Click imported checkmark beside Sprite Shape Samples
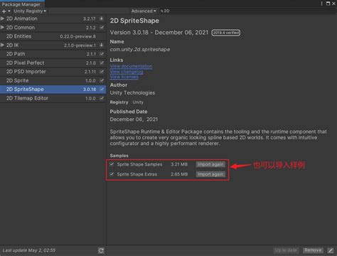This screenshot has height=256, width=337. [x=112, y=164]
